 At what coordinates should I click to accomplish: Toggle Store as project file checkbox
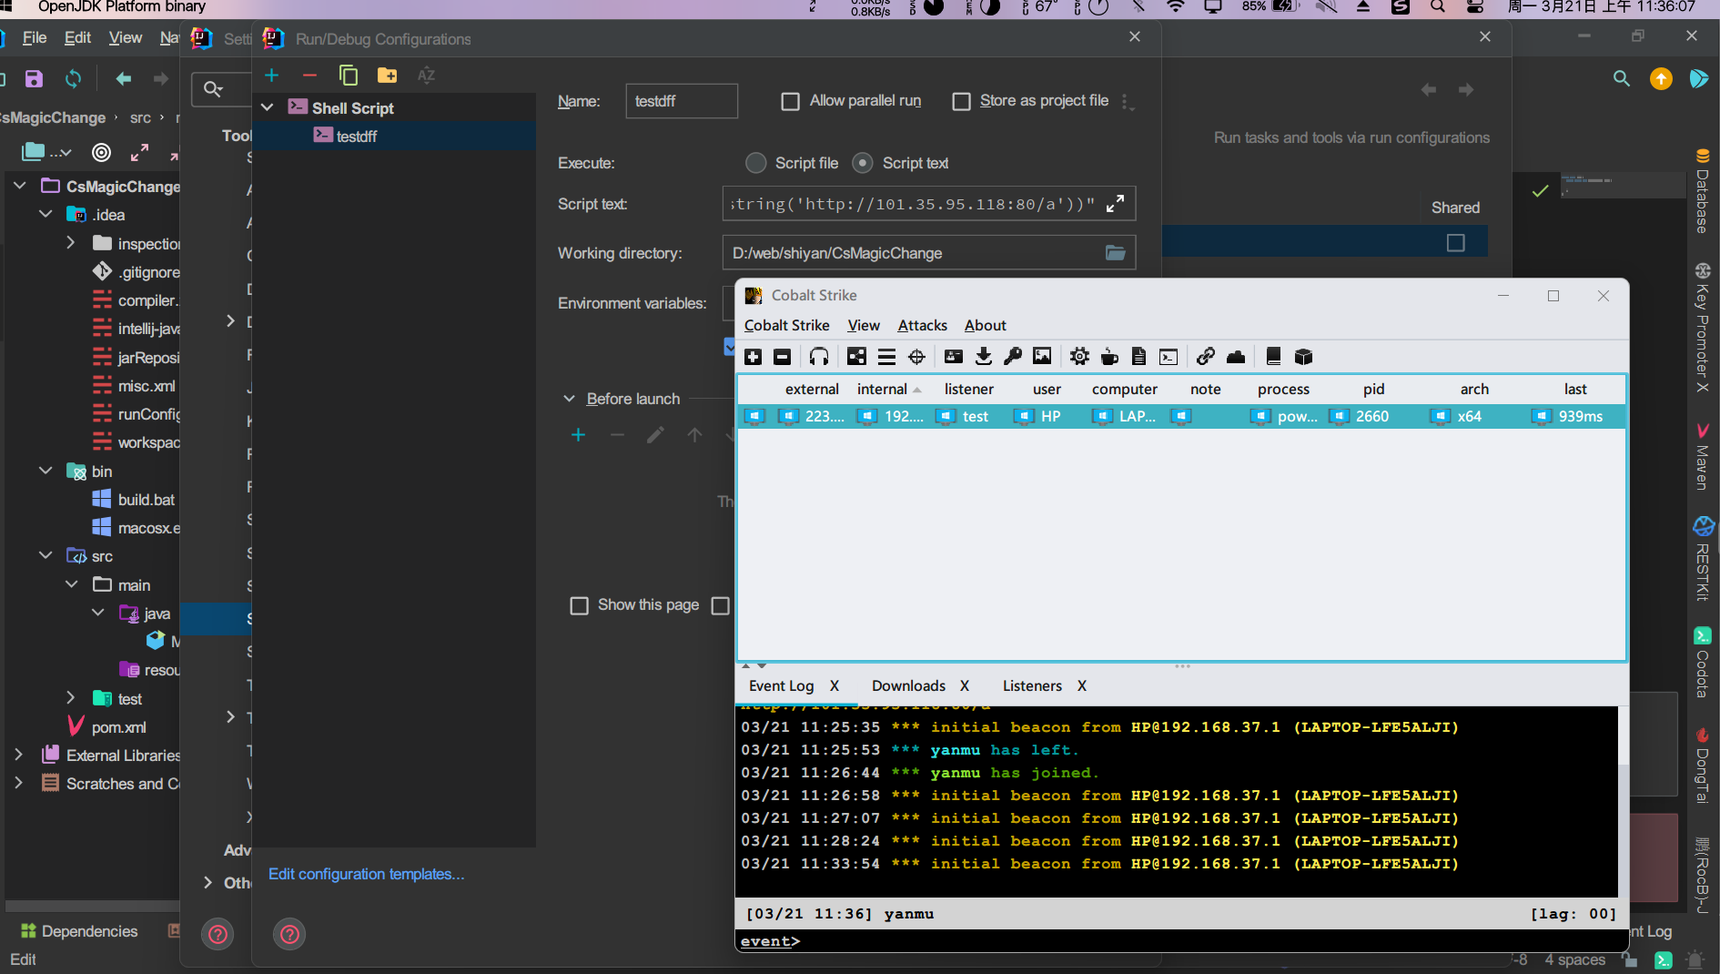tap(961, 101)
